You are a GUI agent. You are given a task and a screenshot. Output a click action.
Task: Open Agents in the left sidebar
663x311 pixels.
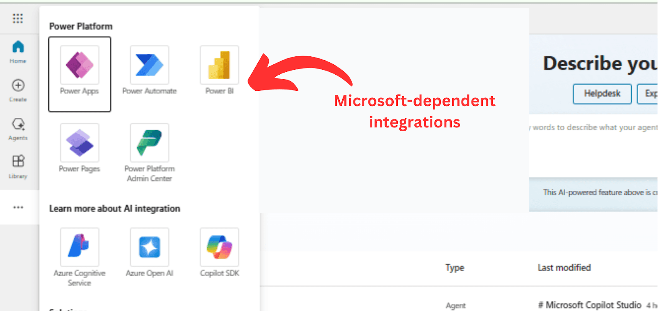(x=18, y=129)
